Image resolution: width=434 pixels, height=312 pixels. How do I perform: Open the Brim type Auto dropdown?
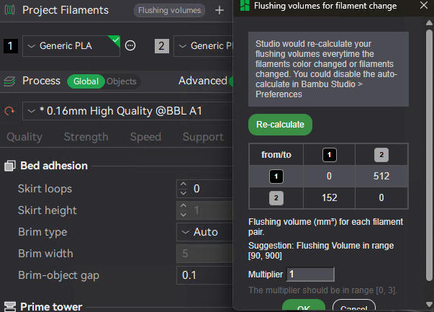click(x=204, y=232)
